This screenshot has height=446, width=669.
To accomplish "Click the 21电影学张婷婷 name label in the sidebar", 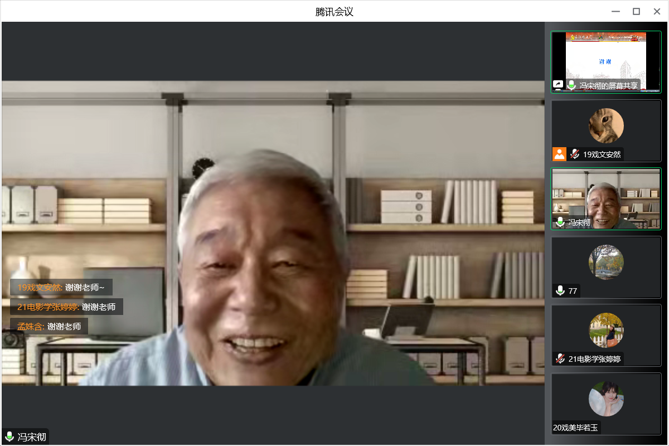I will (594, 359).
